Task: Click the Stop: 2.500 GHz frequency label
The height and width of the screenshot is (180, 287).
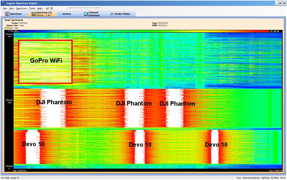Action: [276, 171]
